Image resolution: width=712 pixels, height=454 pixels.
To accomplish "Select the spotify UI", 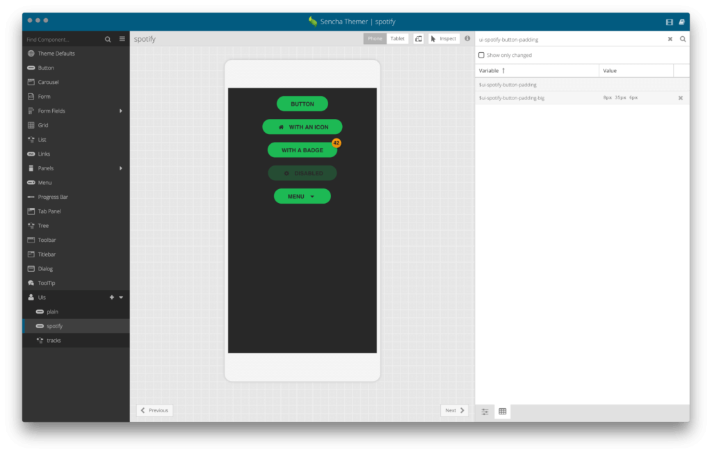I will coord(76,326).
